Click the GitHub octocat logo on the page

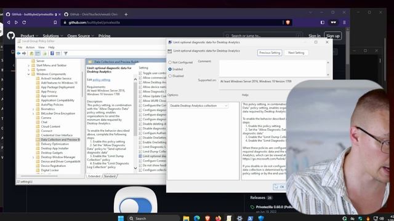(x=11, y=36)
